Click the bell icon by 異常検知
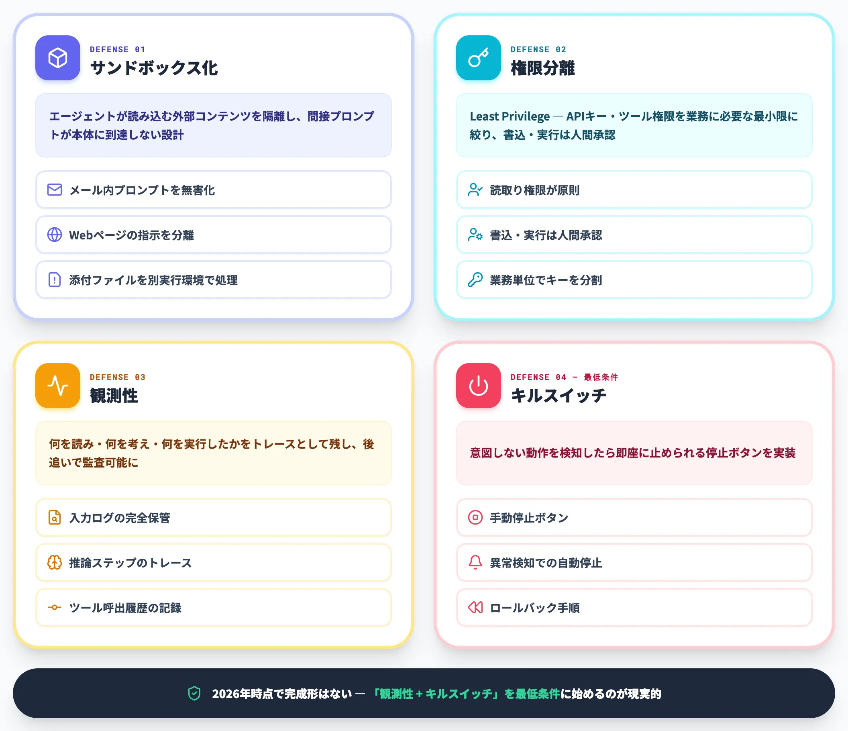848x731 pixels. [x=475, y=563]
